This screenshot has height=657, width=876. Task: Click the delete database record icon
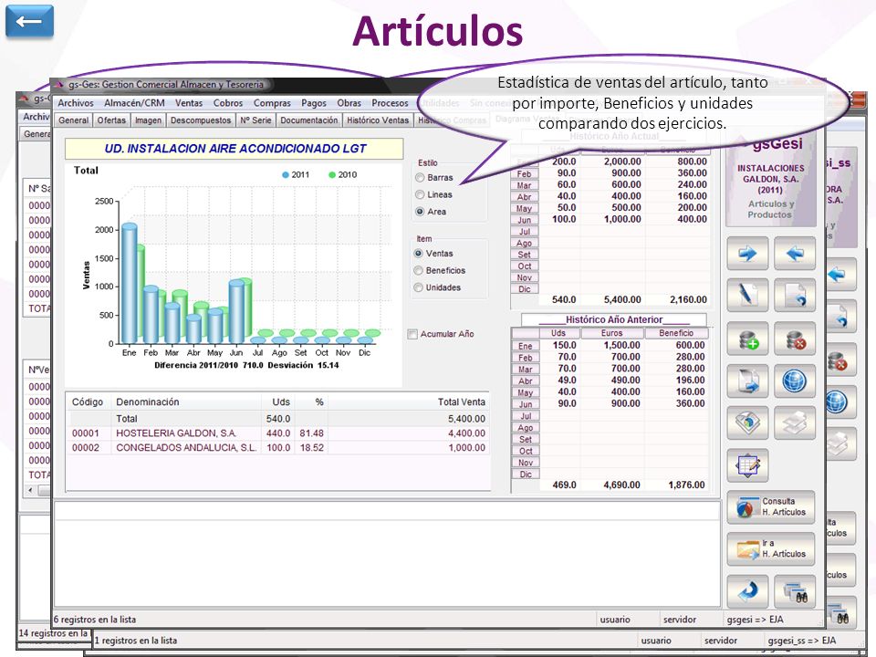[795, 339]
